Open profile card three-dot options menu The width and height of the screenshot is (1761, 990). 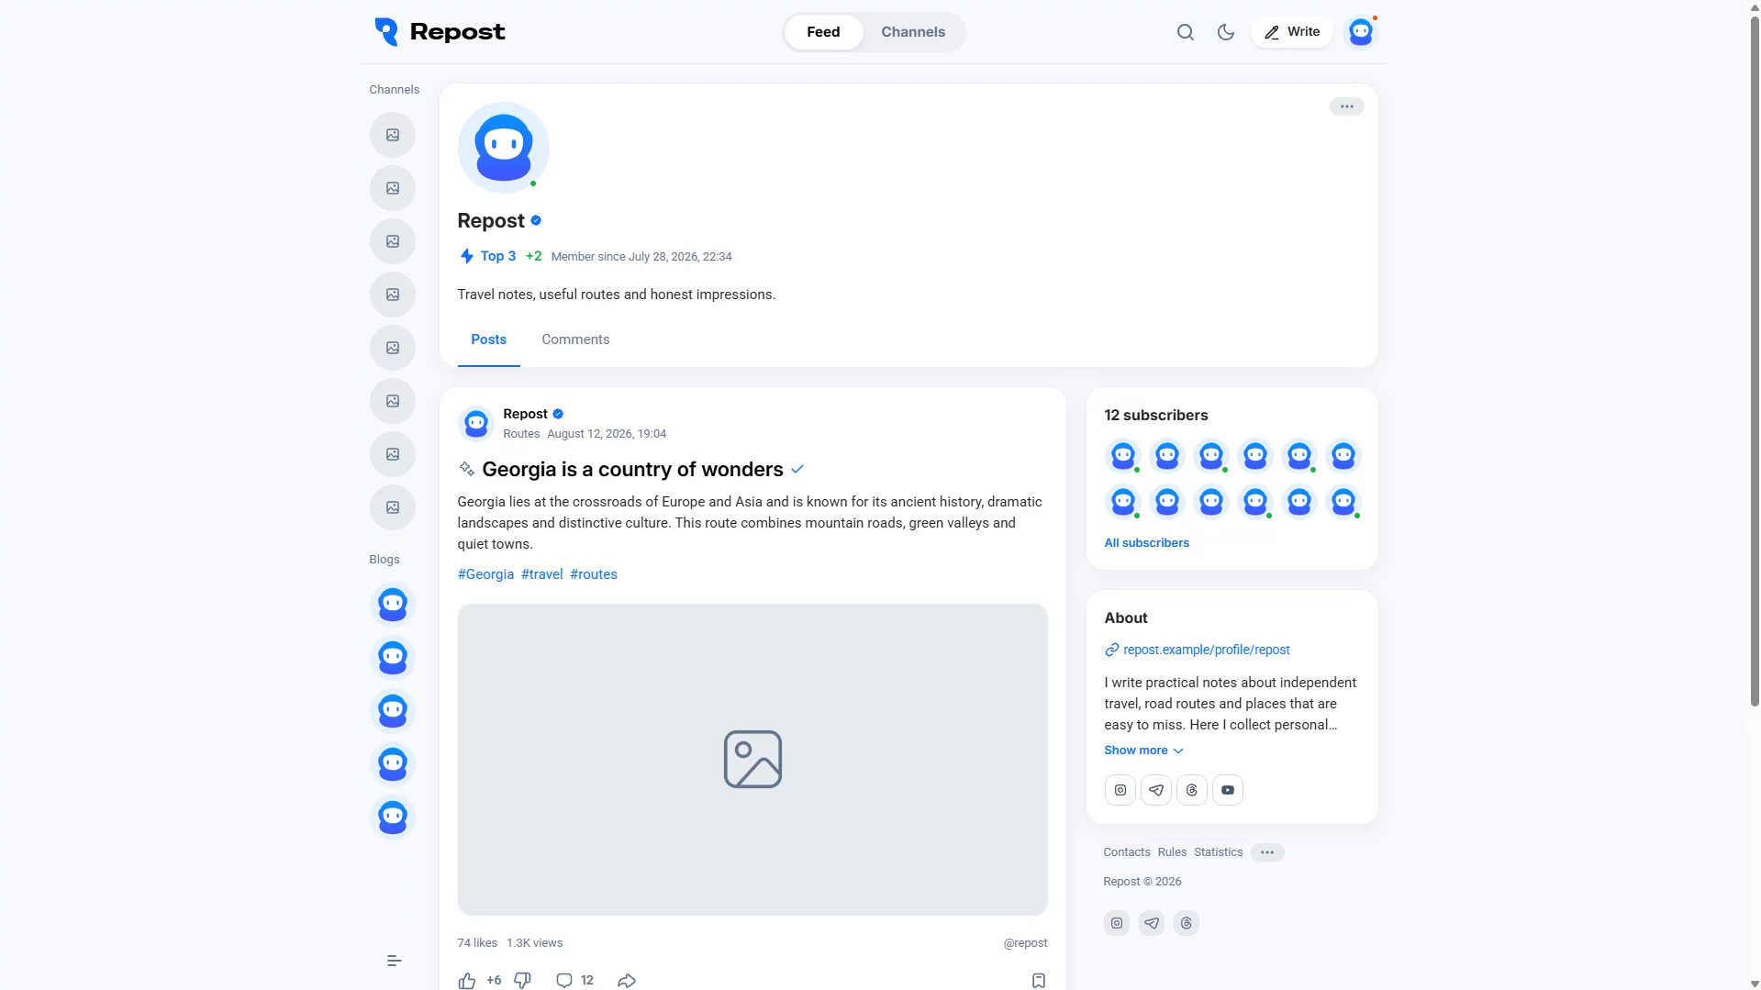point(1346,106)
